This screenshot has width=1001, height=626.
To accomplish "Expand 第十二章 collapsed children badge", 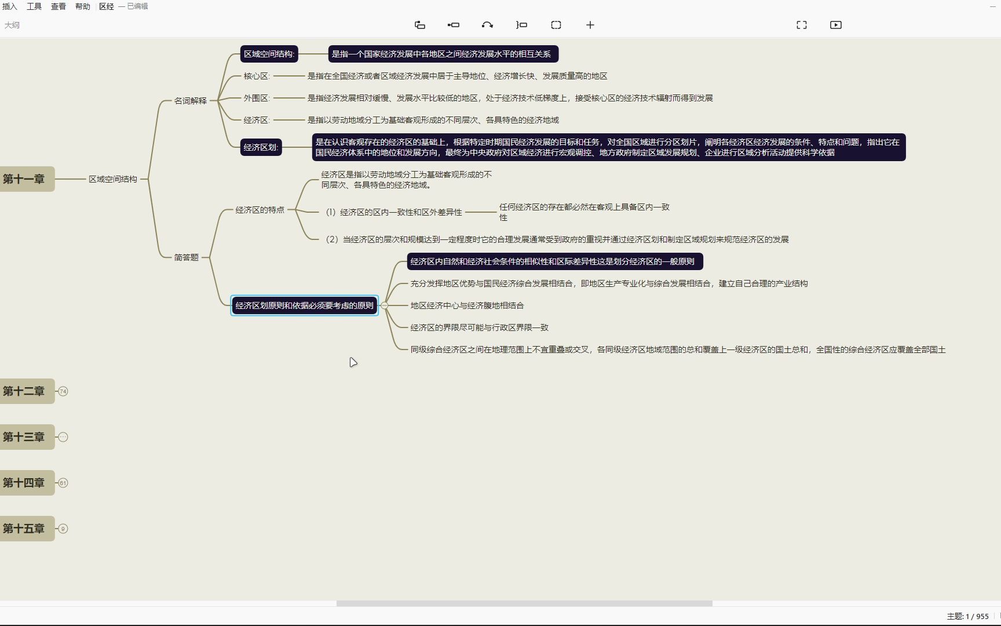I will tap(63, 391).
